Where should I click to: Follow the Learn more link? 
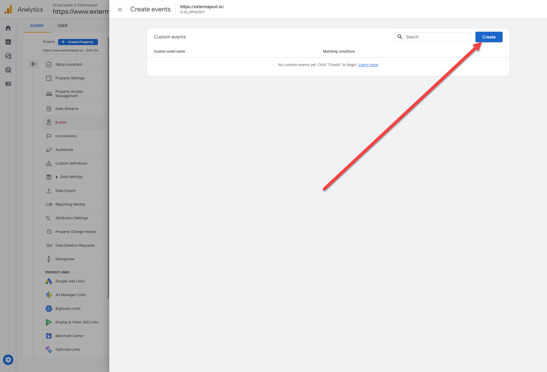point(368,65)
